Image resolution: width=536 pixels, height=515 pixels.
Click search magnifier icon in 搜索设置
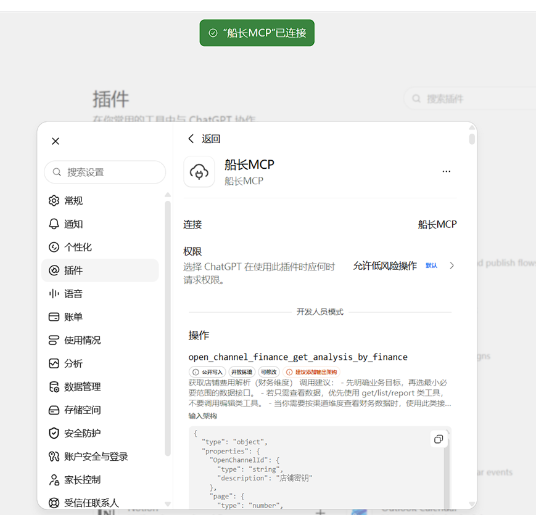pos(57,172)
